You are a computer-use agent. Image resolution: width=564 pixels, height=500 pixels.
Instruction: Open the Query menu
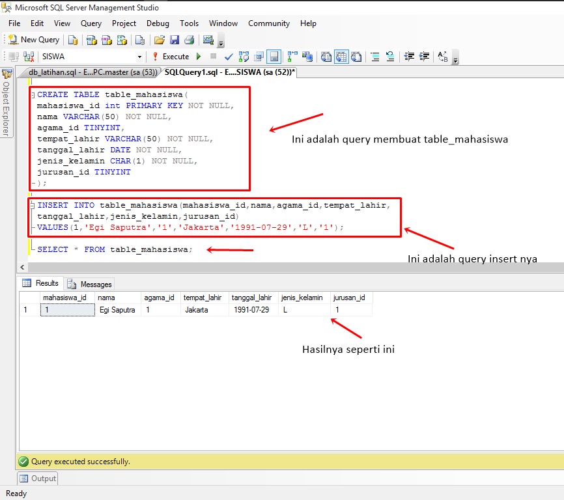point(91,23)
